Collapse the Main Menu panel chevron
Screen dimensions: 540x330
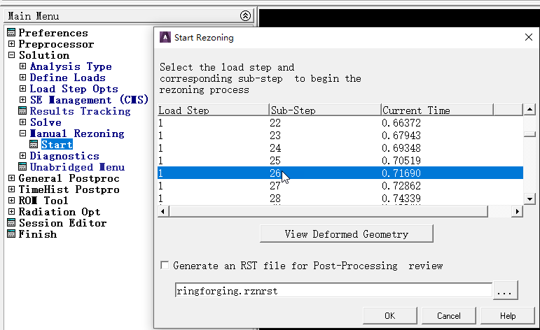coord(245,16)
